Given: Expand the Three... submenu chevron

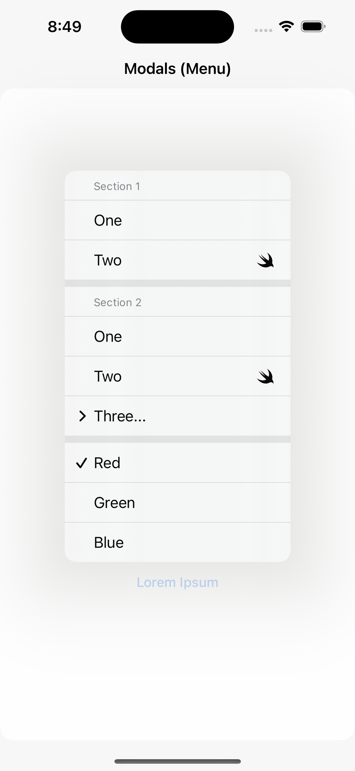Looking at the screenshot, I should (x=82, y=416).
